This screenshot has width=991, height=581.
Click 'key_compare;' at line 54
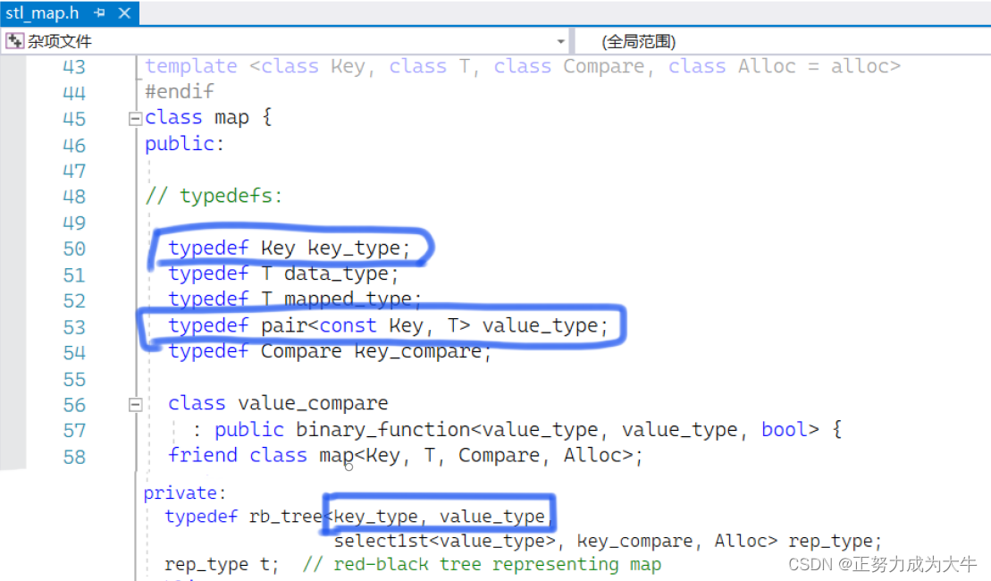[422, 351]
